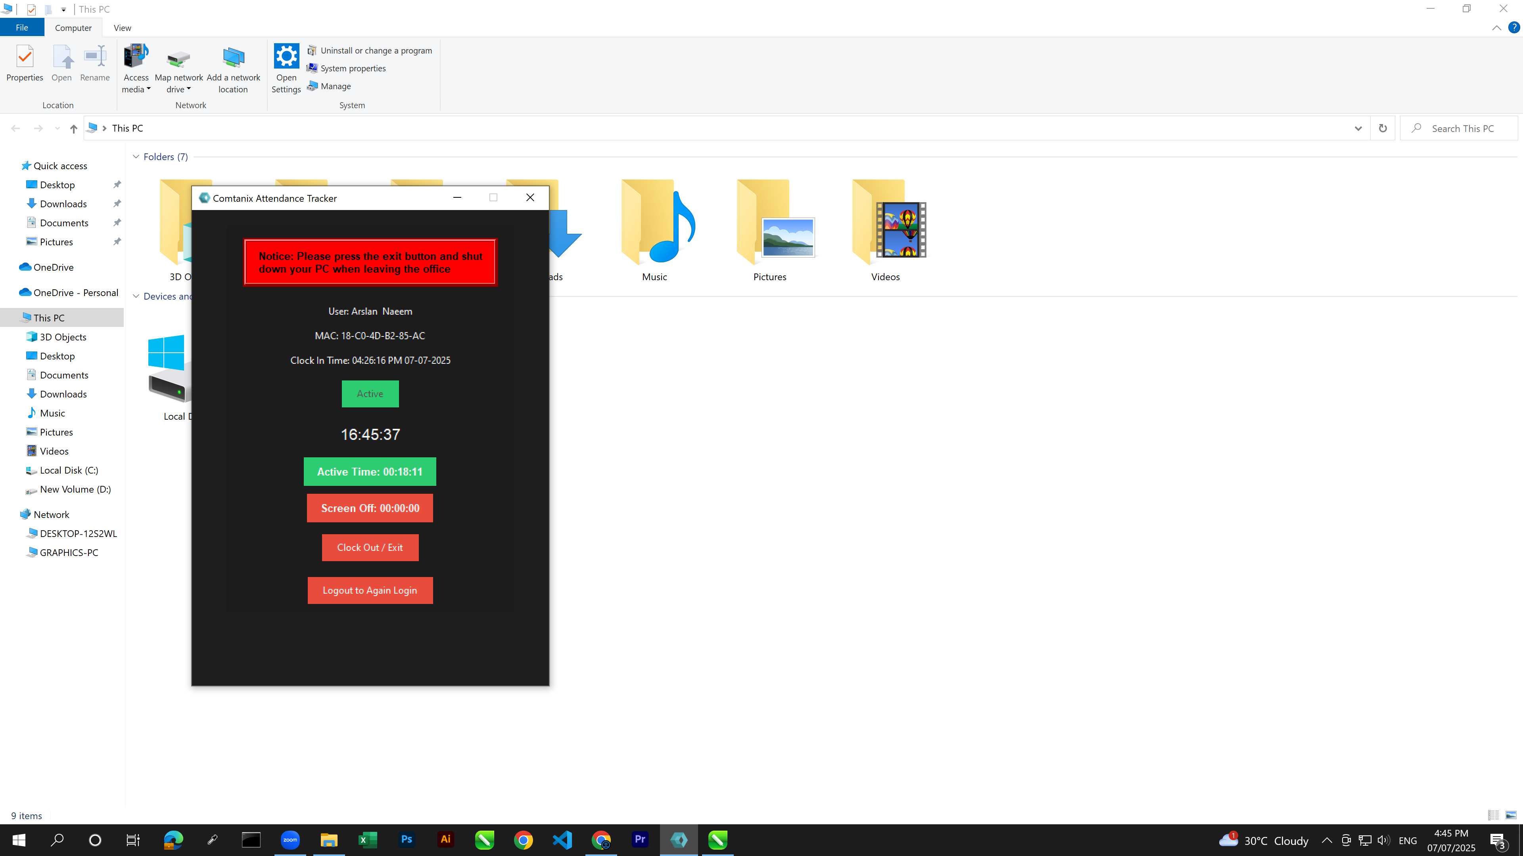Open pinned Downloads under Quick access

click(x=63, y=204)
